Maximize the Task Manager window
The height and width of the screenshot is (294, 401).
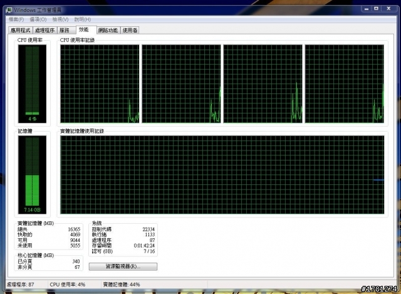(376, 9)
